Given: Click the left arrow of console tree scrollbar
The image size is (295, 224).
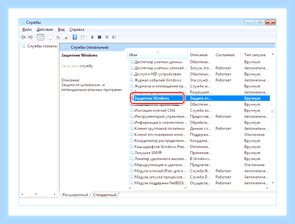Looking at the screenshot, I should (22, 194).
